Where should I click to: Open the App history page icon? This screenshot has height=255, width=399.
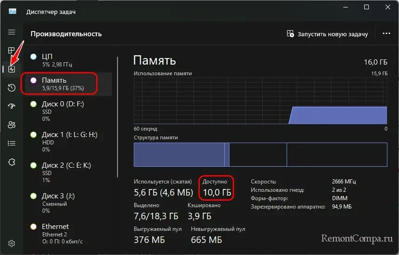pyautogui.click(x=12, y=88)
